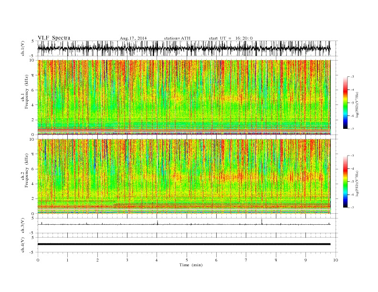Click the "-3" tick on ch.1 color bar
This screenshot has width=378, height=292.
tap(352, 77)
